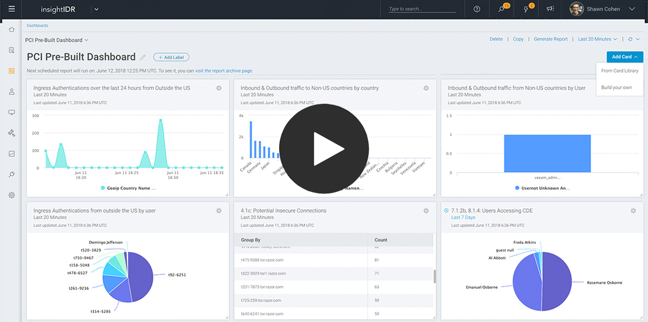Click Delete dashboard link

coord(496,39)
